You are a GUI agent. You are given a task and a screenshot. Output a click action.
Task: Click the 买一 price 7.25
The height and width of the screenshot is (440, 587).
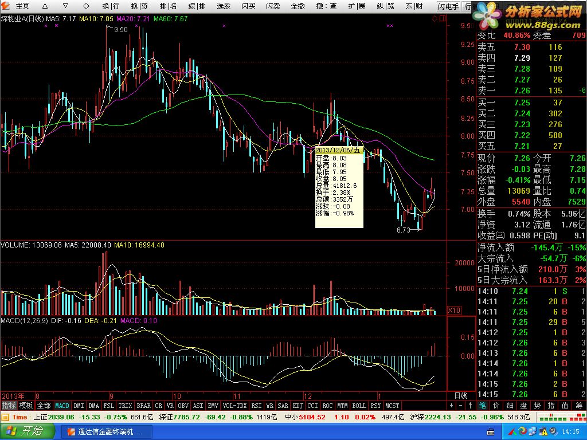click(522, 103)
